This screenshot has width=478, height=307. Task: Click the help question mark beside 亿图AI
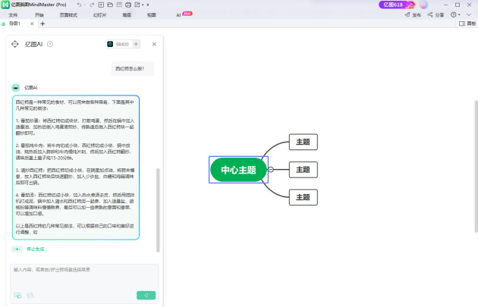click(x=50, y=44)
